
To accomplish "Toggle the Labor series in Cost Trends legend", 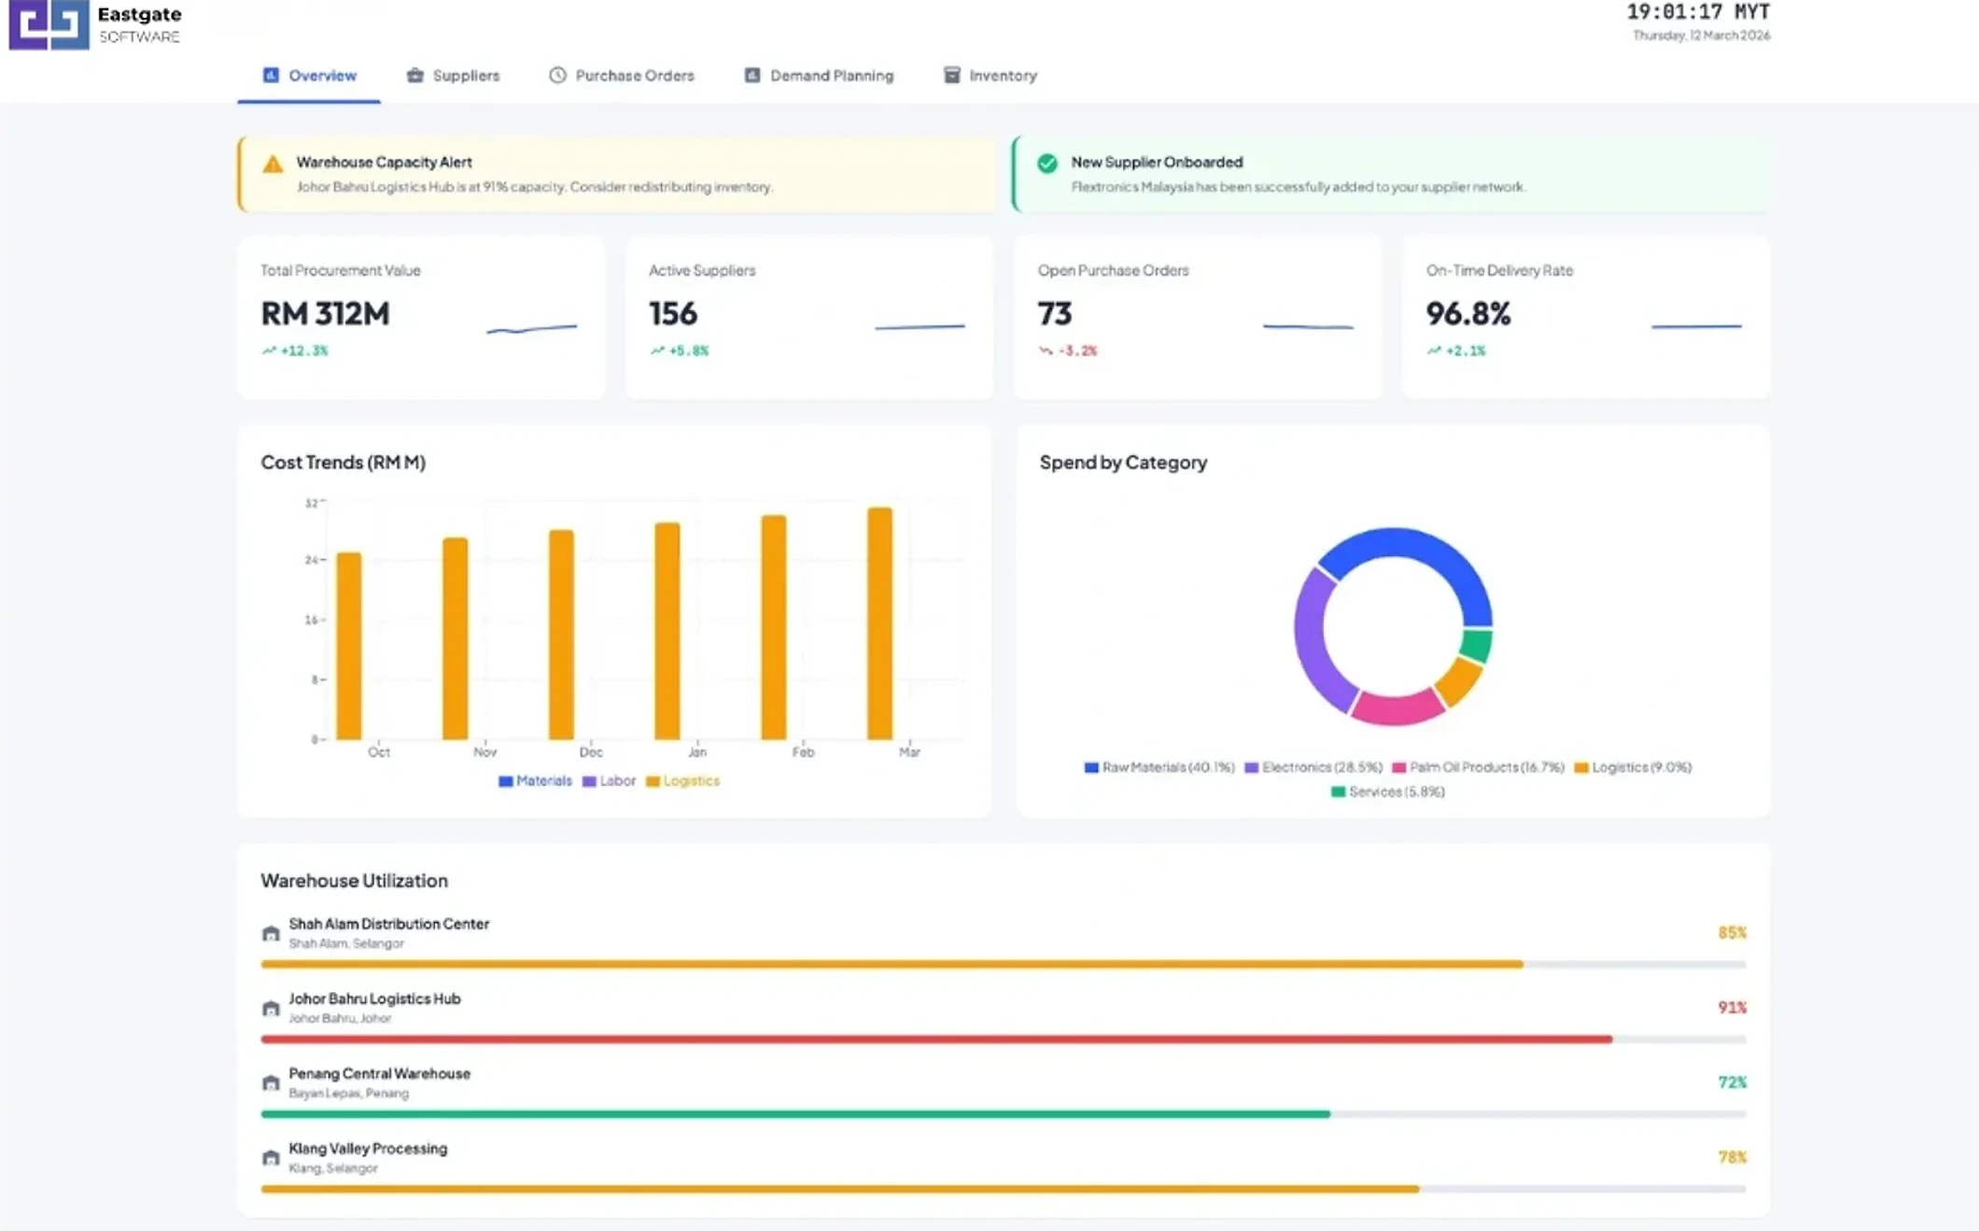I will (609, 781).
